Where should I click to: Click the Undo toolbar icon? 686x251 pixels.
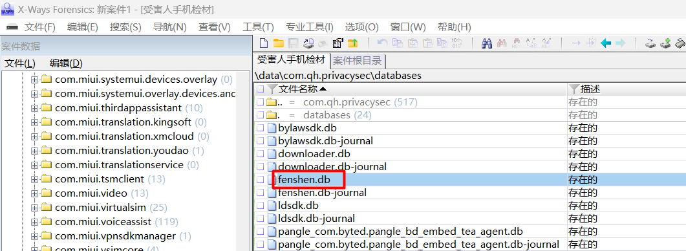coord(382,43)
